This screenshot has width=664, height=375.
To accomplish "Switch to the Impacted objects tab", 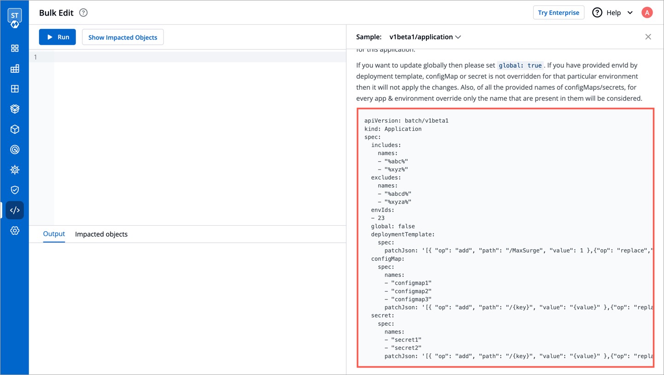I will [x=101, y=234].
